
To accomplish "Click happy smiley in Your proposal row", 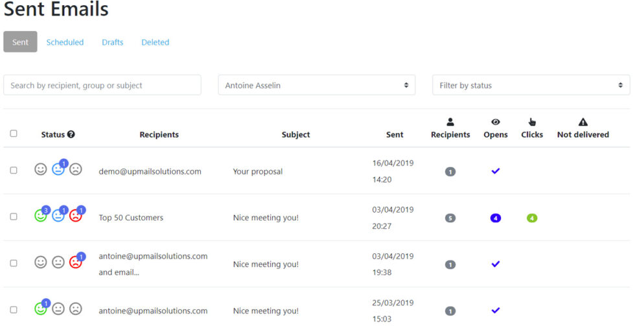I will point(40,169).
